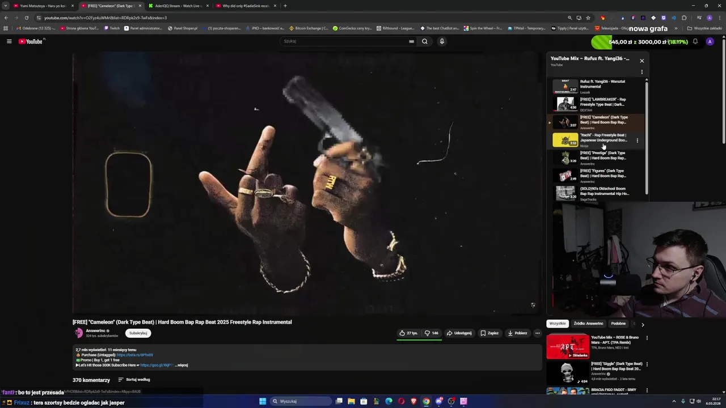This screenshot has width=726, height=408.
Task: Open options for "Giggle" recommended video
Action: click(x=647, y=364)
